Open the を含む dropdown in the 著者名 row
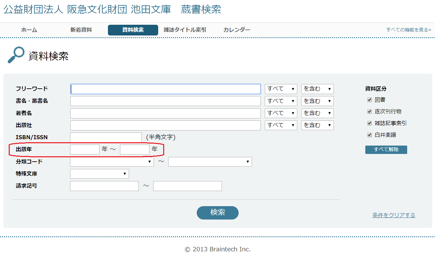The height and width of the screenshot is (255, 435). (x=317, y=113)
